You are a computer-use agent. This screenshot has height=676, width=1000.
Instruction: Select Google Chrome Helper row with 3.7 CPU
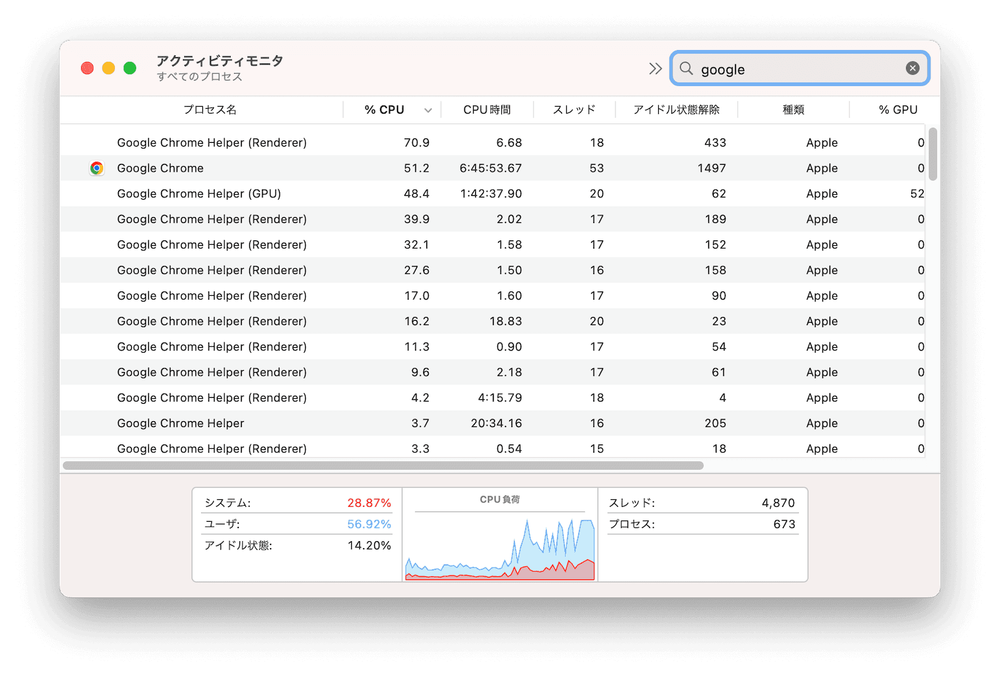pos(492,423)
